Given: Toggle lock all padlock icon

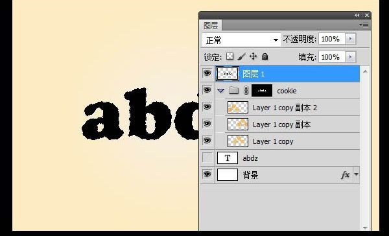Looking at the screenshot, I should [x=265, y=57].
